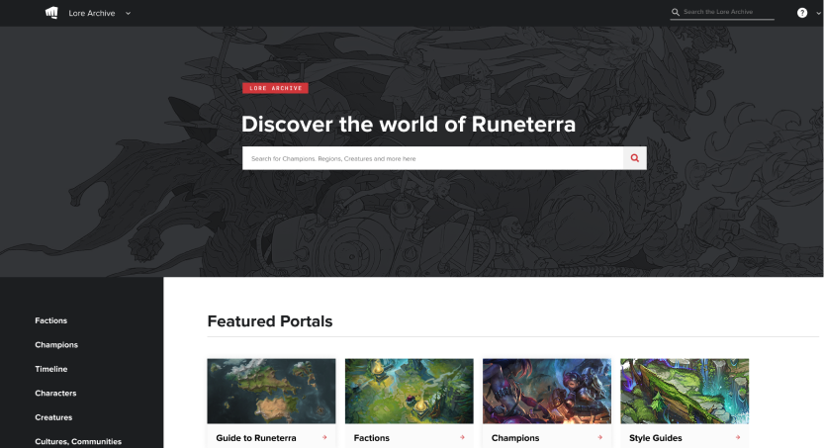Open the Guide to Runeterra map thumbnail
Image resolution: width=824 pixels, height=448 pixels.
click(271, 392)
